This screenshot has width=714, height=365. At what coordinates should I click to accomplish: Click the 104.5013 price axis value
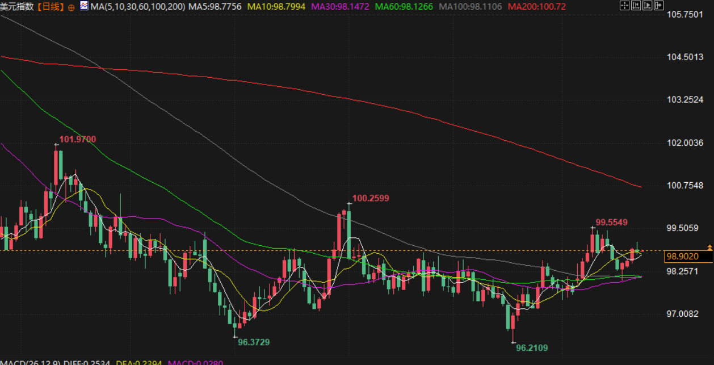coord(685,57)
